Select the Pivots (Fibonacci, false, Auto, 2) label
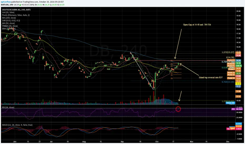Image resolution: width=245 pixels, height=144 pixels. pos(16,15)
